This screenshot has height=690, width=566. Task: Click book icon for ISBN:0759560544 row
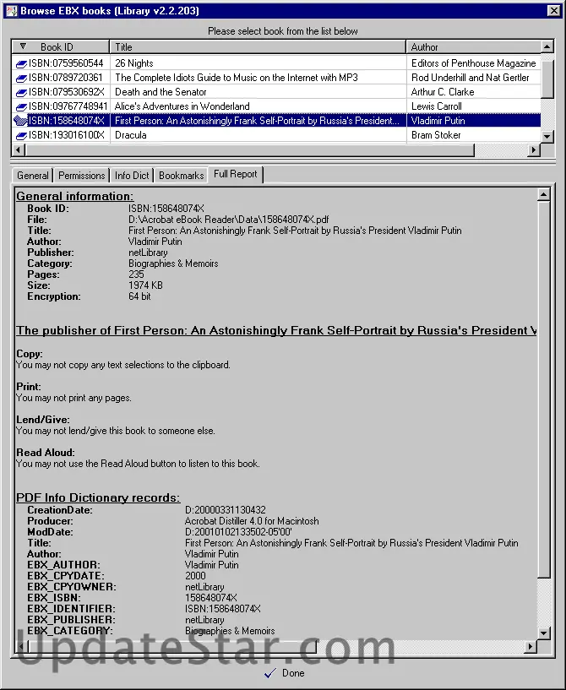click(x=21, y=64)
